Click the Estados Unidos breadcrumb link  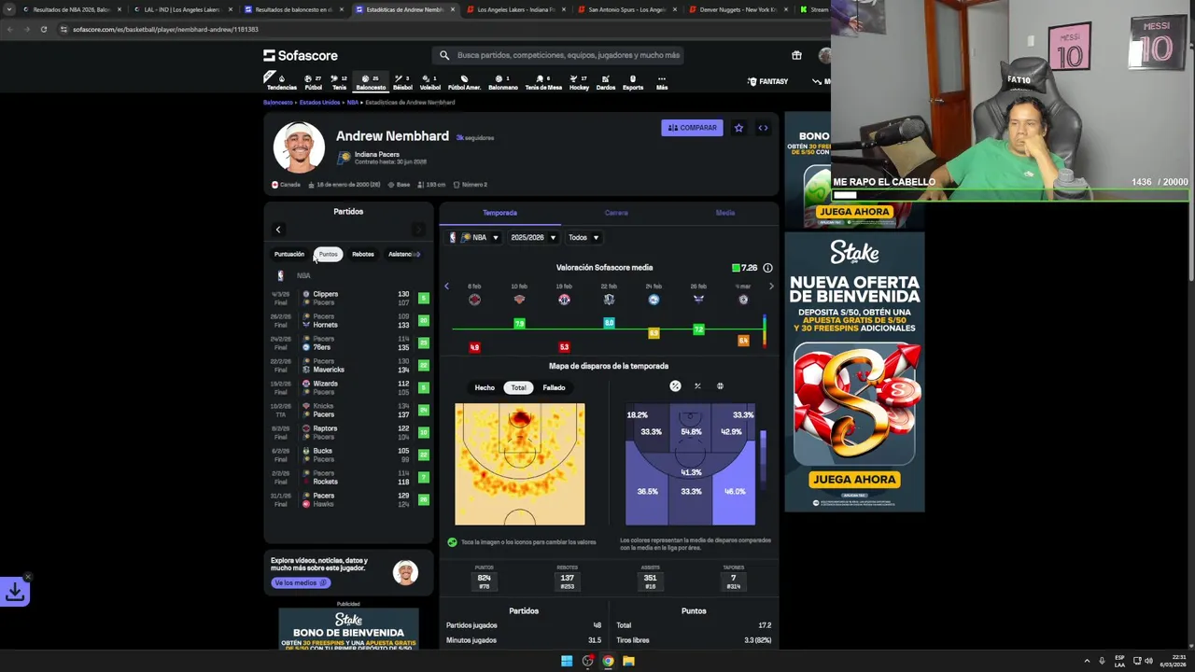tap(319, 103)
